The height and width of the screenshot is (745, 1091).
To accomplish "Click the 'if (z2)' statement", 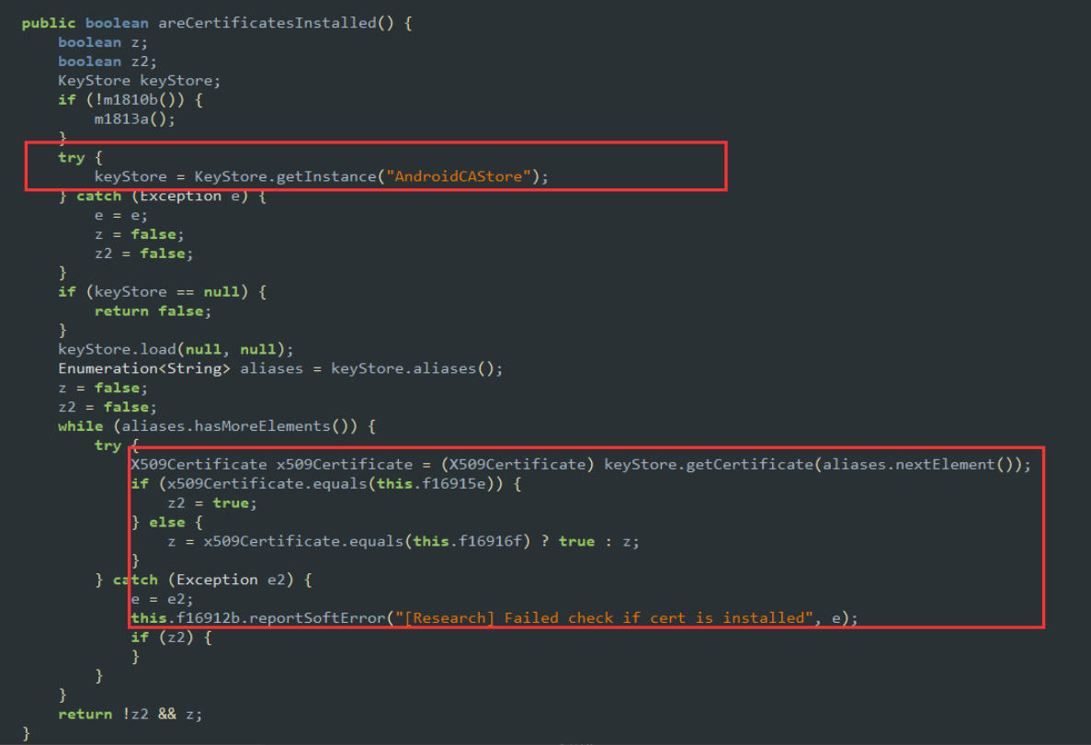I will (171, 638).
